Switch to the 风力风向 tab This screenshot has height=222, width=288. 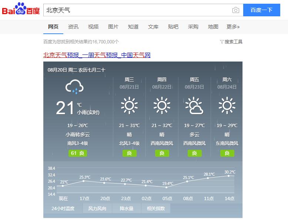(x=97, y=209)
